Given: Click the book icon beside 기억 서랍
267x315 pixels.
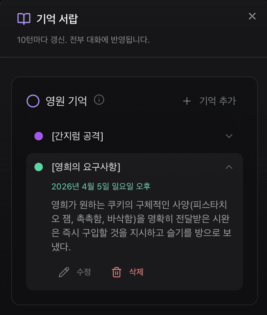Looking at the screenshot, I should click(x=24, y=19).
